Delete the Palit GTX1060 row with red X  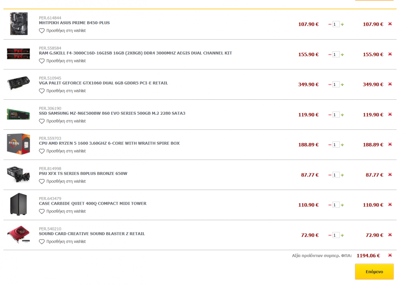(x=390, y=84)
